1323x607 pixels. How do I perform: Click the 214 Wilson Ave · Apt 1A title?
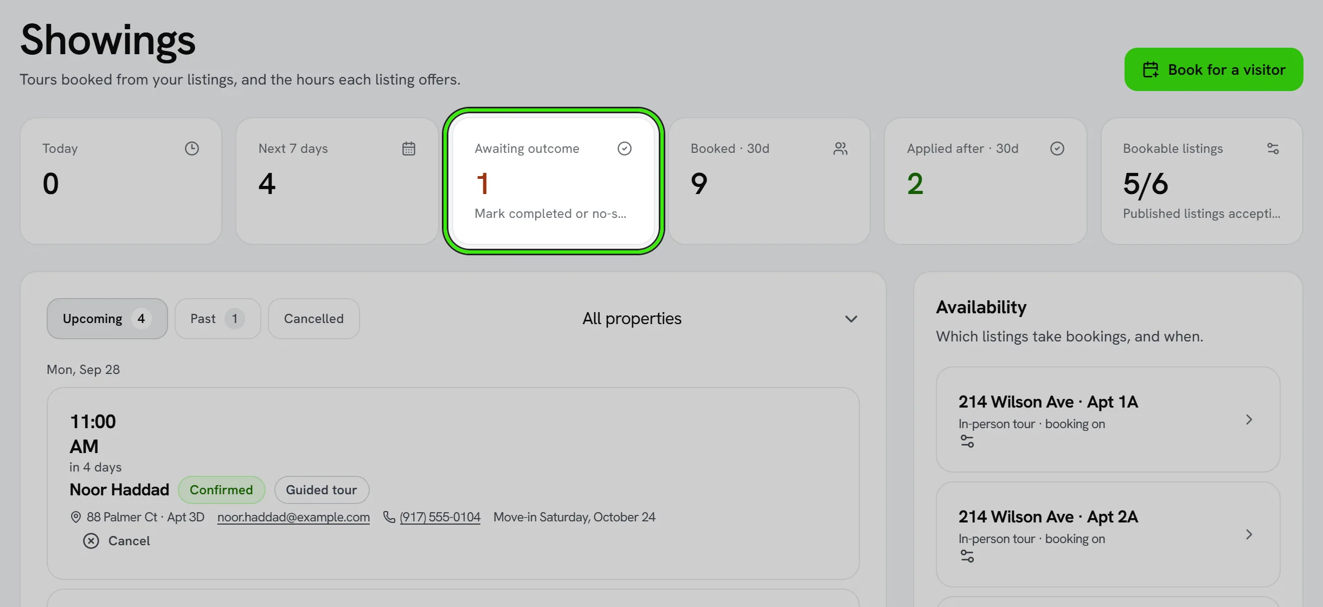[1048, 402]
